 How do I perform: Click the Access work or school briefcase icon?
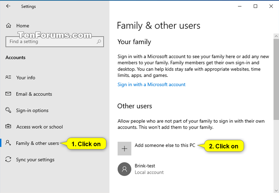coord(8,126)
